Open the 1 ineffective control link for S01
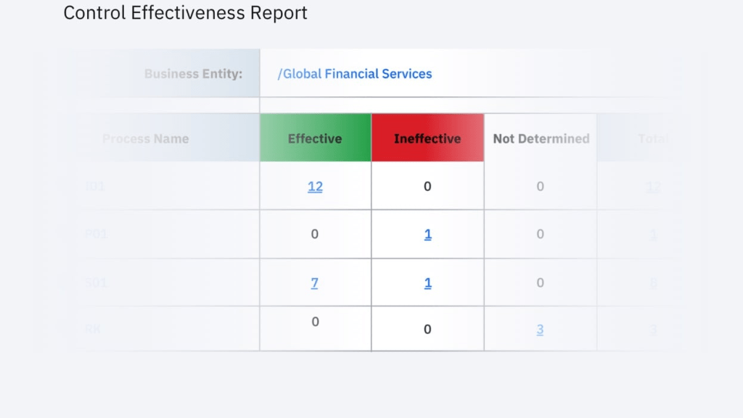 tap(427, 283)
